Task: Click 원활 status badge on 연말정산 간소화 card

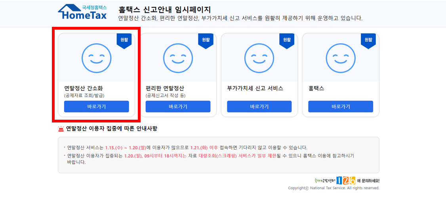Action: click(124, 41)
